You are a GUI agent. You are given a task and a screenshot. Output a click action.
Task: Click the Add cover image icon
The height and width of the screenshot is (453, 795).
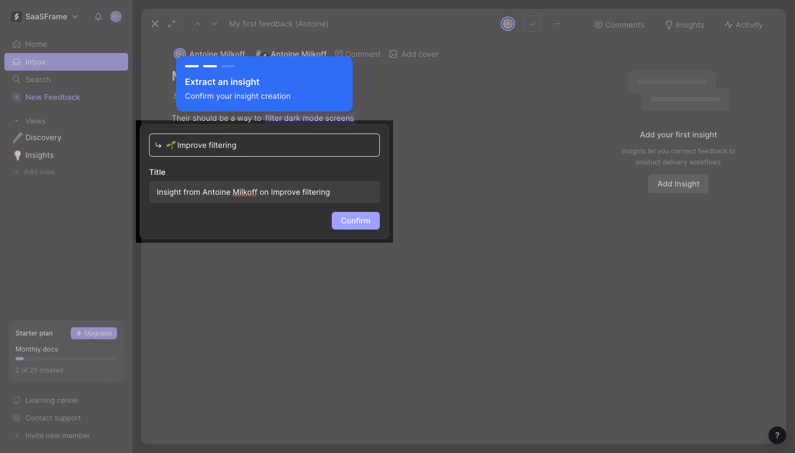[393, 54]
